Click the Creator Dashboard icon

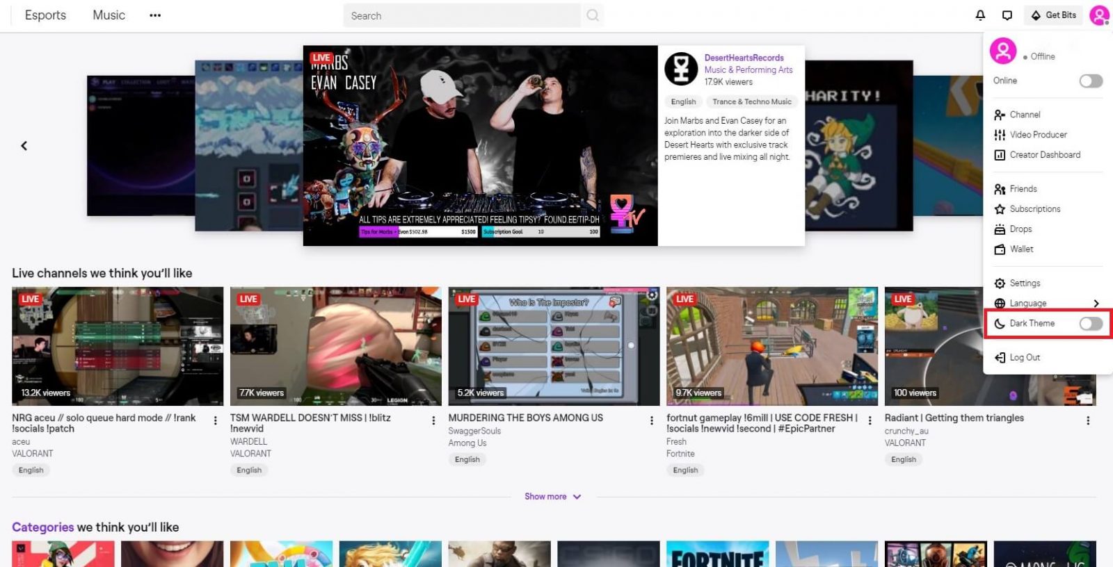pyautogui.click(x=1000, y=155)
